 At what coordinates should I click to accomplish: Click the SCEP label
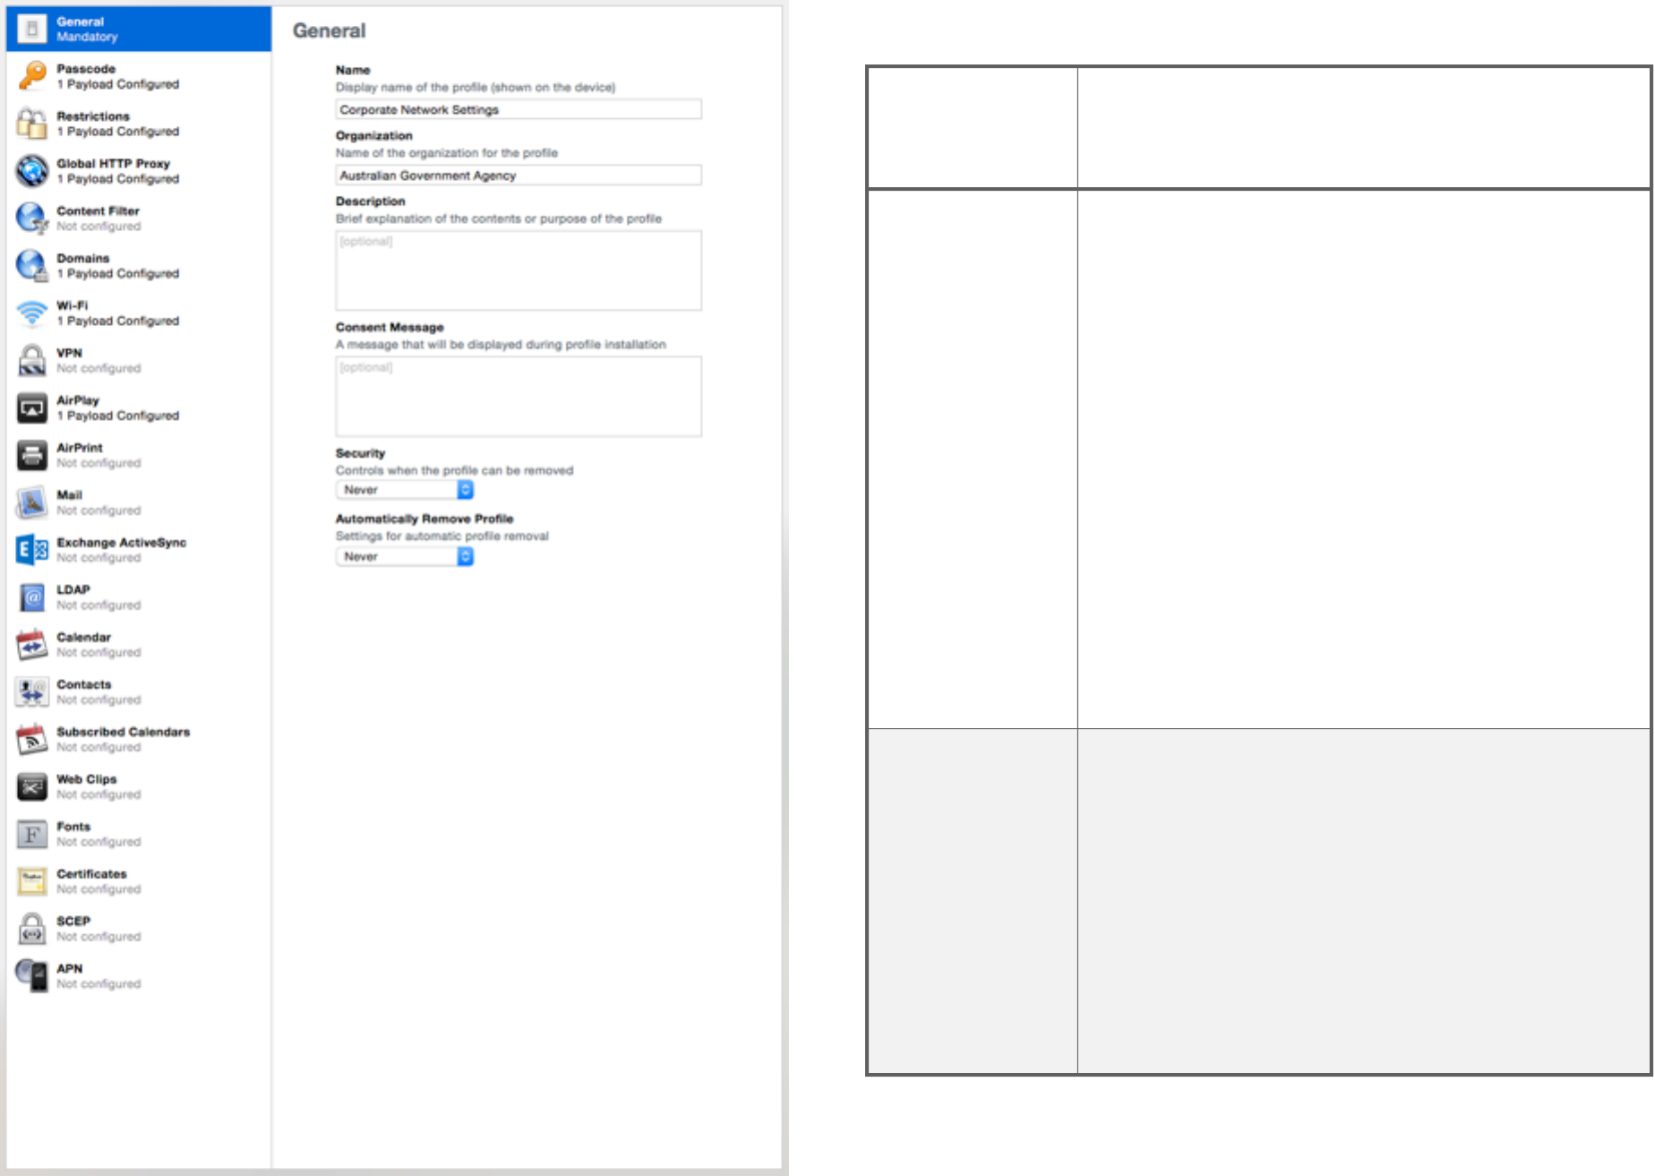[x=73, y=922]
